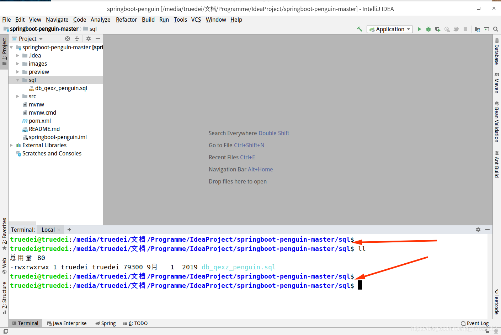
Task: Open the Event Log
Action: pos(475,323)
